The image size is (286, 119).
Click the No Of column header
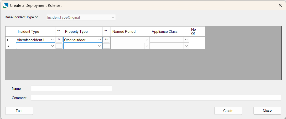click(197, 31)
